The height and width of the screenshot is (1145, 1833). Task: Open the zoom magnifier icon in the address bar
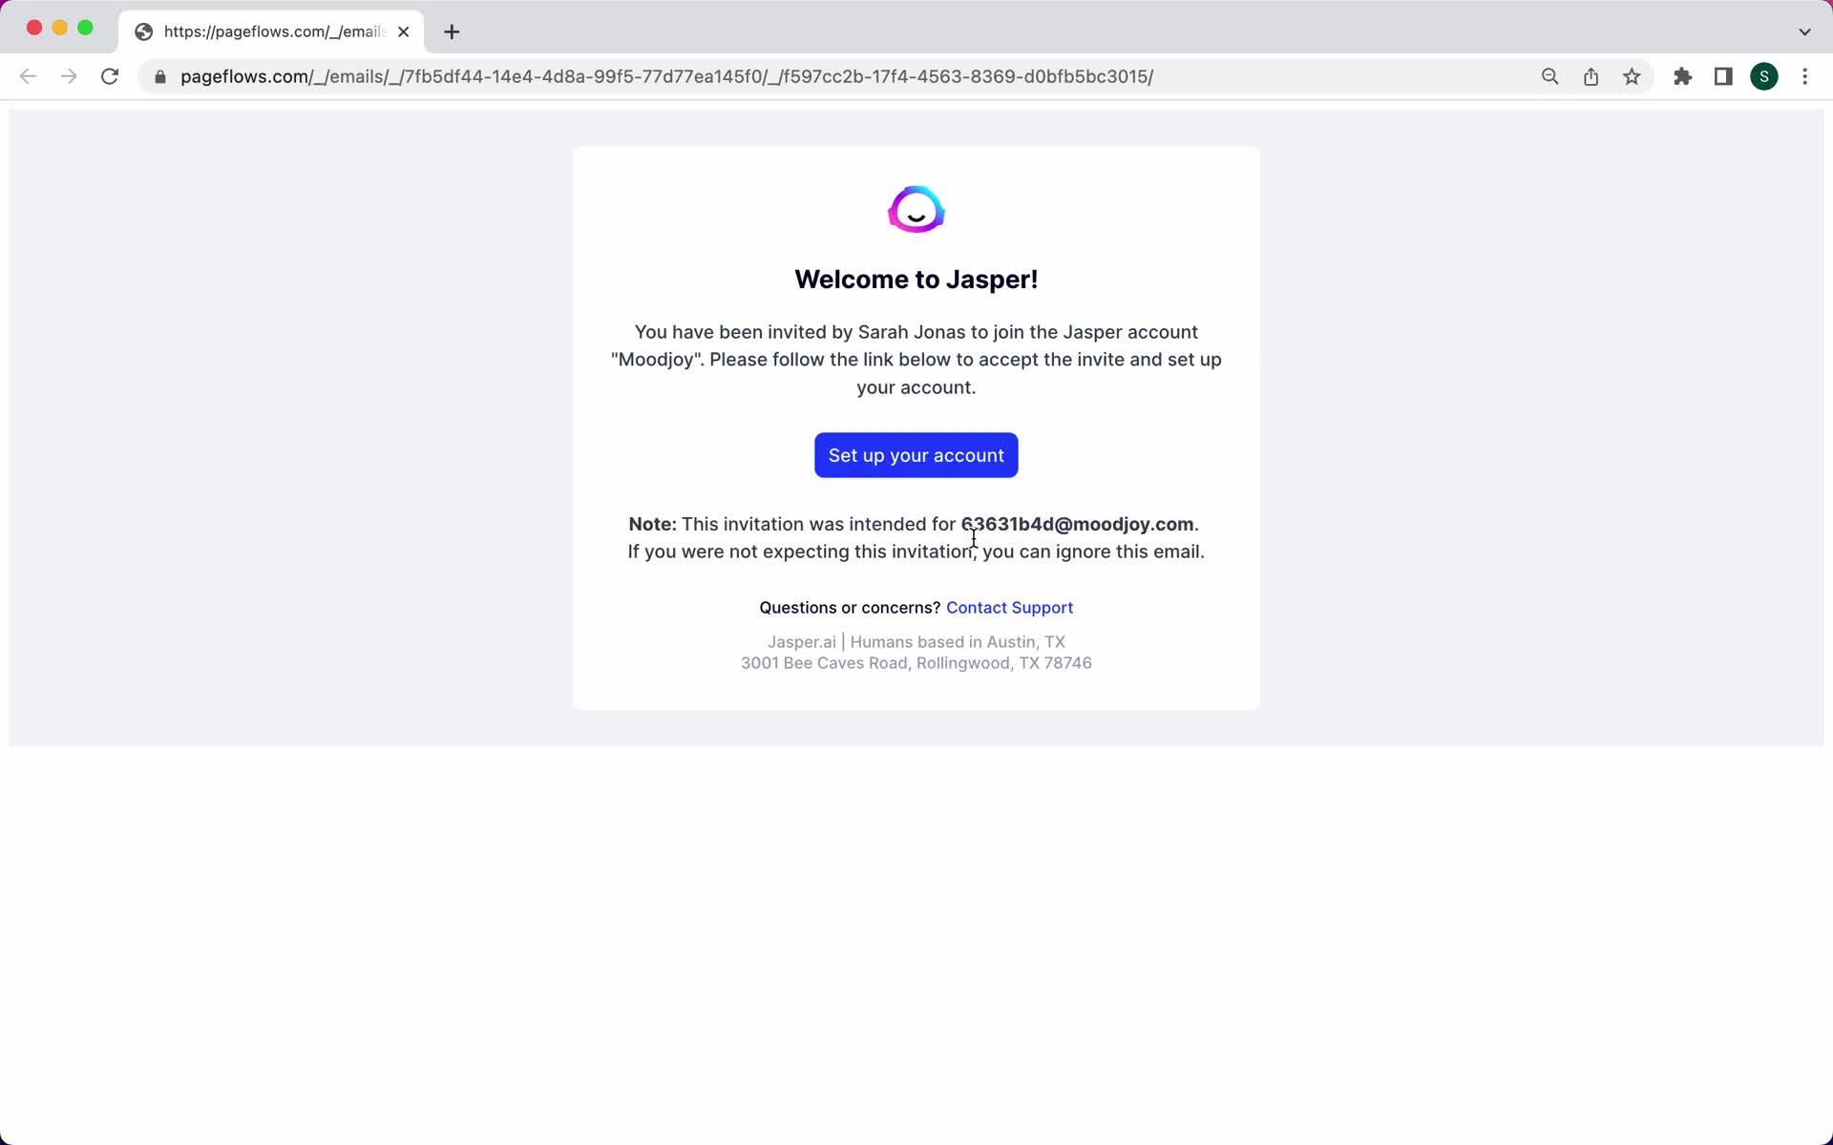pos(1549,76)
